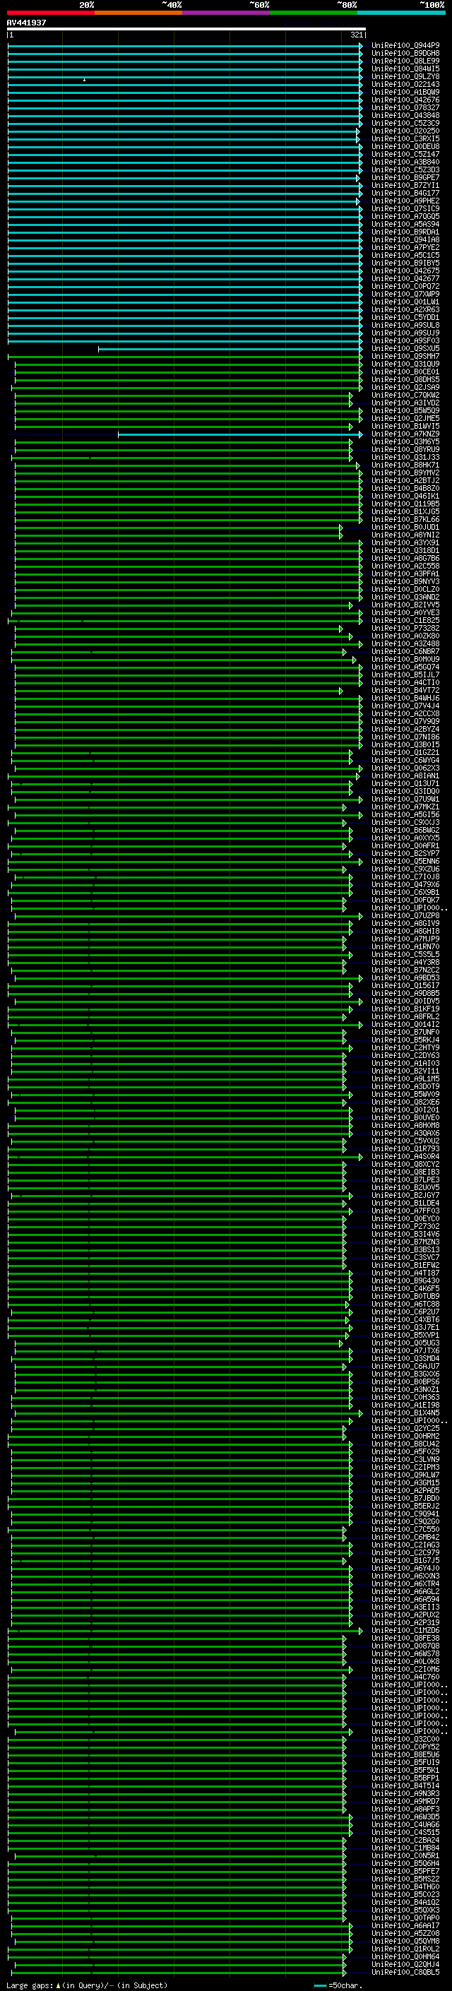Click the subject label UniRef100_C6NBR7
This screenshot has height=1991, width=452.
405,652
